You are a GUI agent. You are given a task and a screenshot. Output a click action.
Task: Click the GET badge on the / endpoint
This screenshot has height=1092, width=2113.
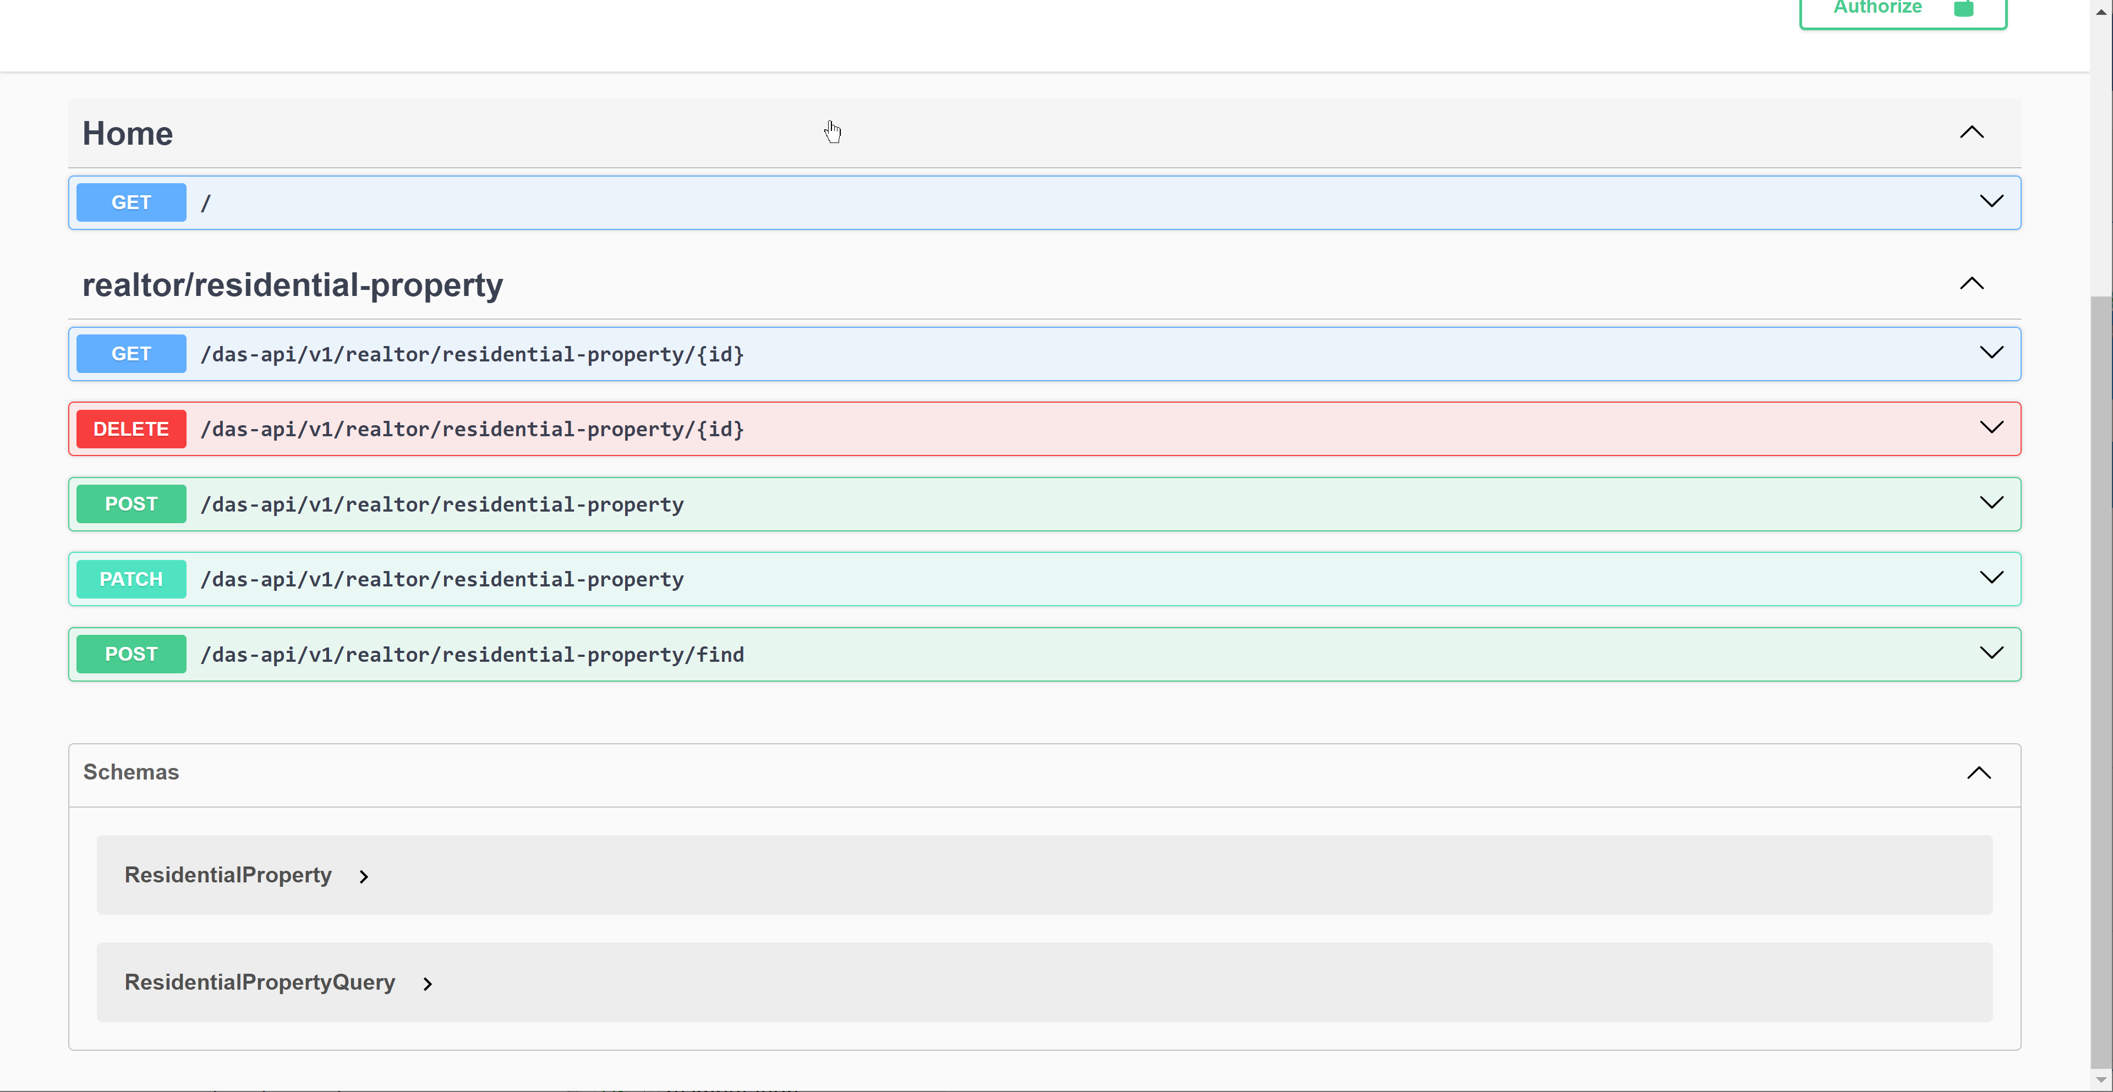132,202
